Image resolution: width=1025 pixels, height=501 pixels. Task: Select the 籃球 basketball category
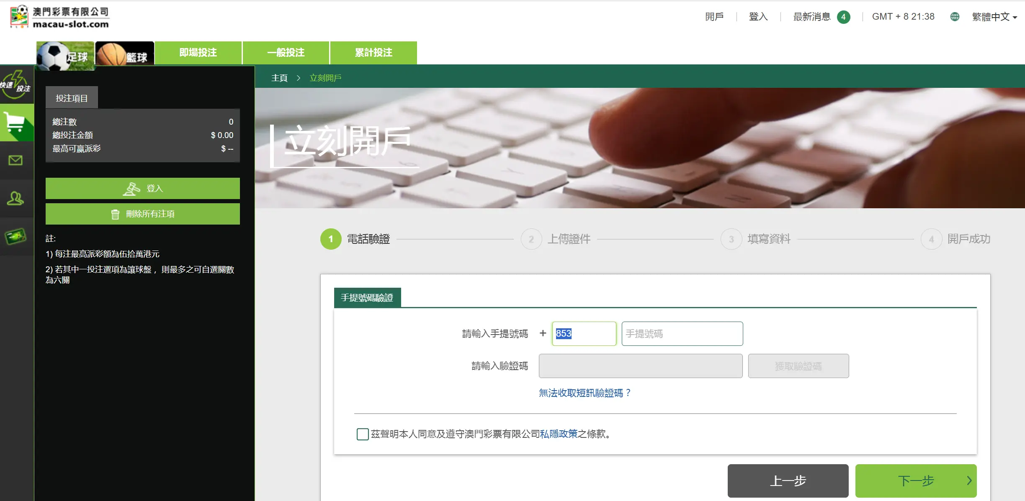[x=125, y=54]
